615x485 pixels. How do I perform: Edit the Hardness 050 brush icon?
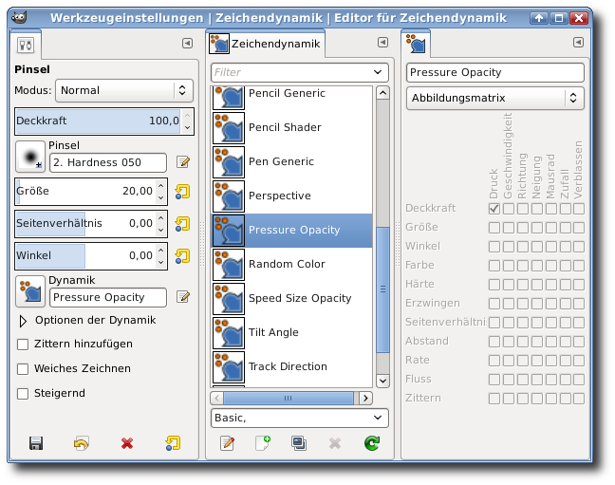(183, 161)
